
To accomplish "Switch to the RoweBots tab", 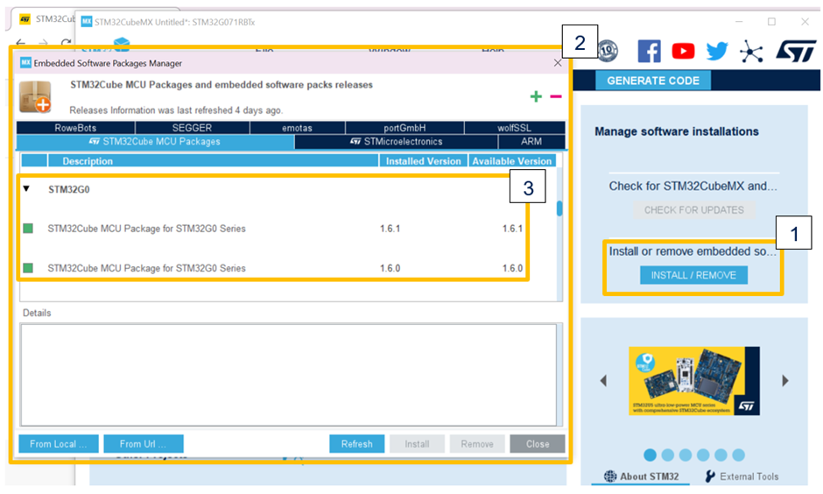I will coord(75,128).
